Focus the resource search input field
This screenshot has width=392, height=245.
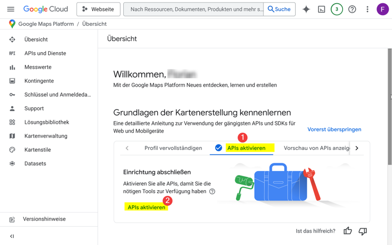pos(193,9)
